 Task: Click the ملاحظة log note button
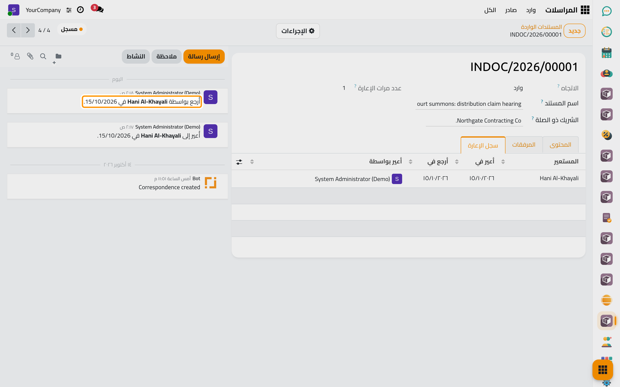[166, 56]
